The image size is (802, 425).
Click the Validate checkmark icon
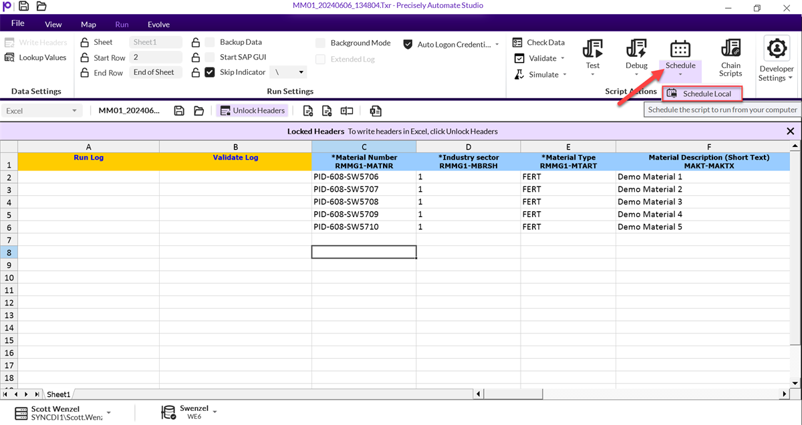[x=519, y=58]
